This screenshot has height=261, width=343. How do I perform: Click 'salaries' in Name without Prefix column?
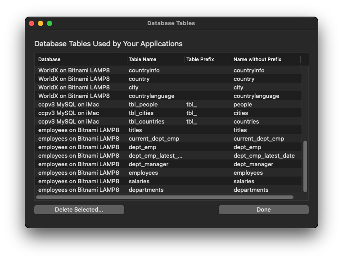pyautogui.click(x=244, y=181)
